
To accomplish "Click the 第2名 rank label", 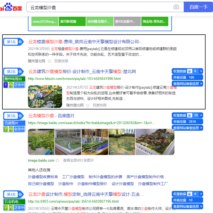I will (x=11, y=72).
